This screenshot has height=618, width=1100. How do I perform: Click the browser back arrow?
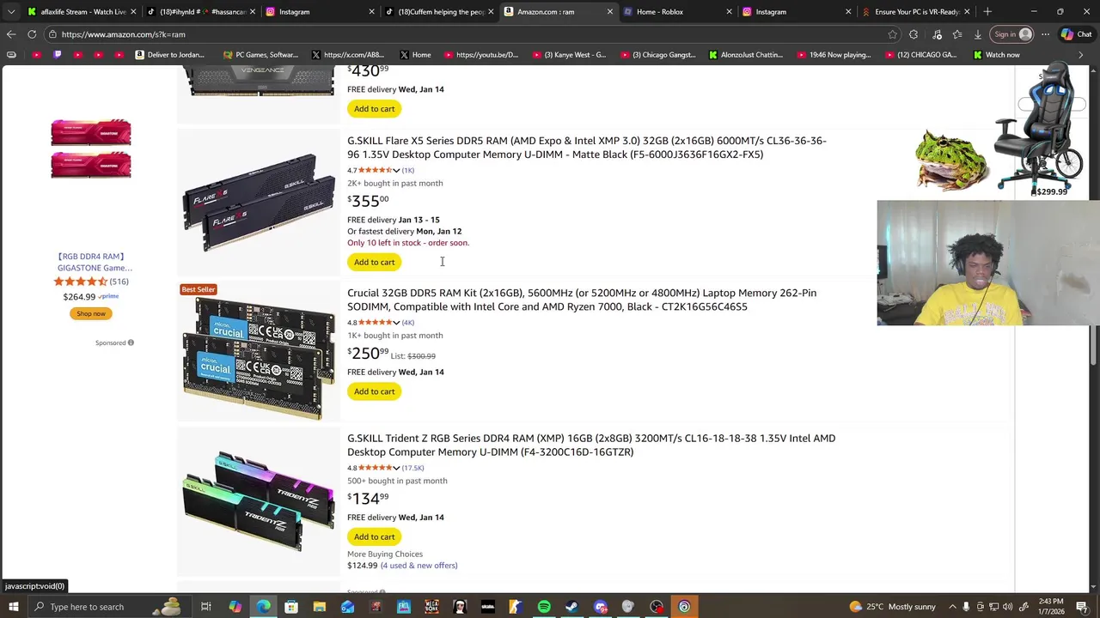tap(11, 34)
